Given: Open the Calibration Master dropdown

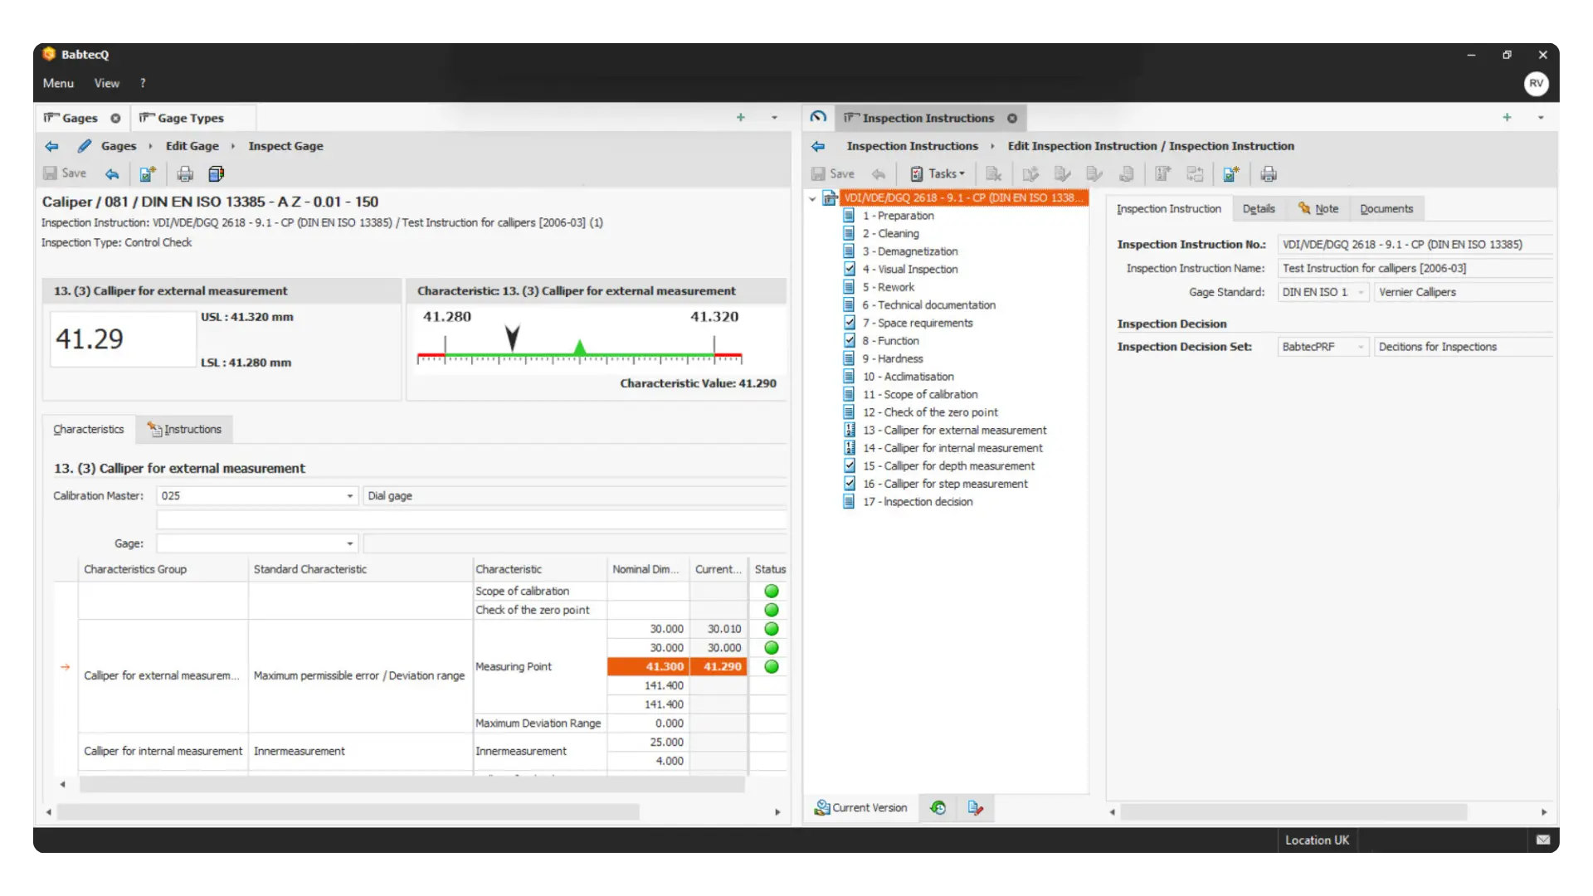Looking at the screenshot, I should [x=350, y=496].
